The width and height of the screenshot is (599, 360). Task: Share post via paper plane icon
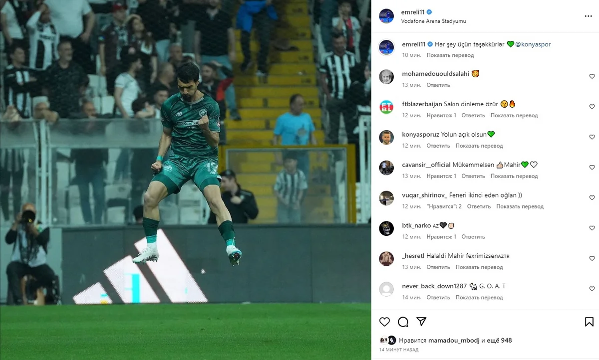click(421, 322)
